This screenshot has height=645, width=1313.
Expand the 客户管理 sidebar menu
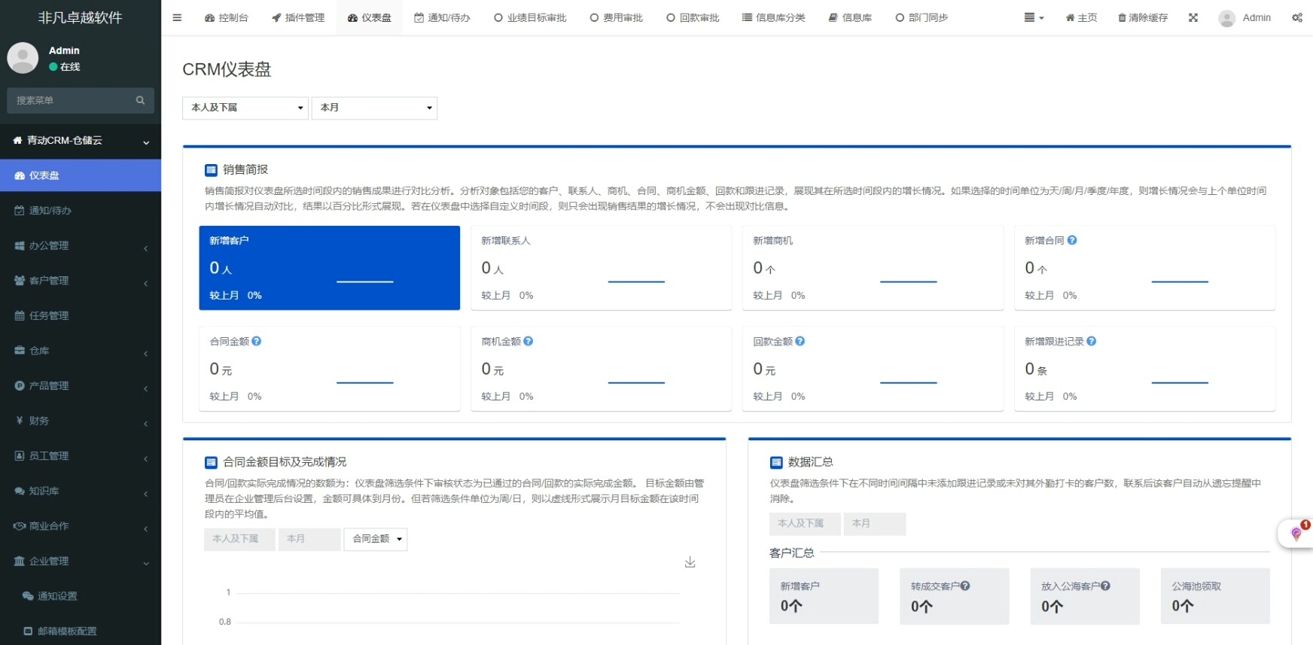click(80, 281)
